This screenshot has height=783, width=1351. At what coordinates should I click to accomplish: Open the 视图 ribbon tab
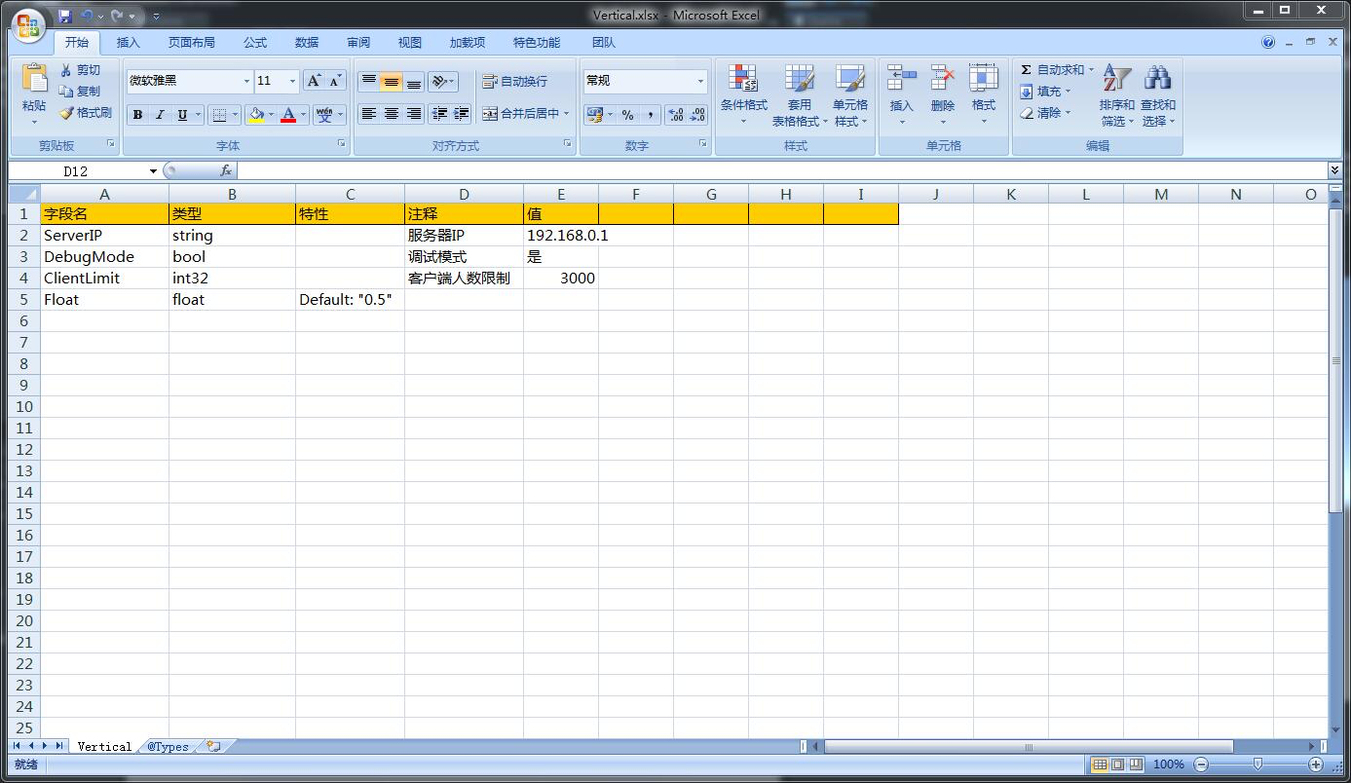410,43
